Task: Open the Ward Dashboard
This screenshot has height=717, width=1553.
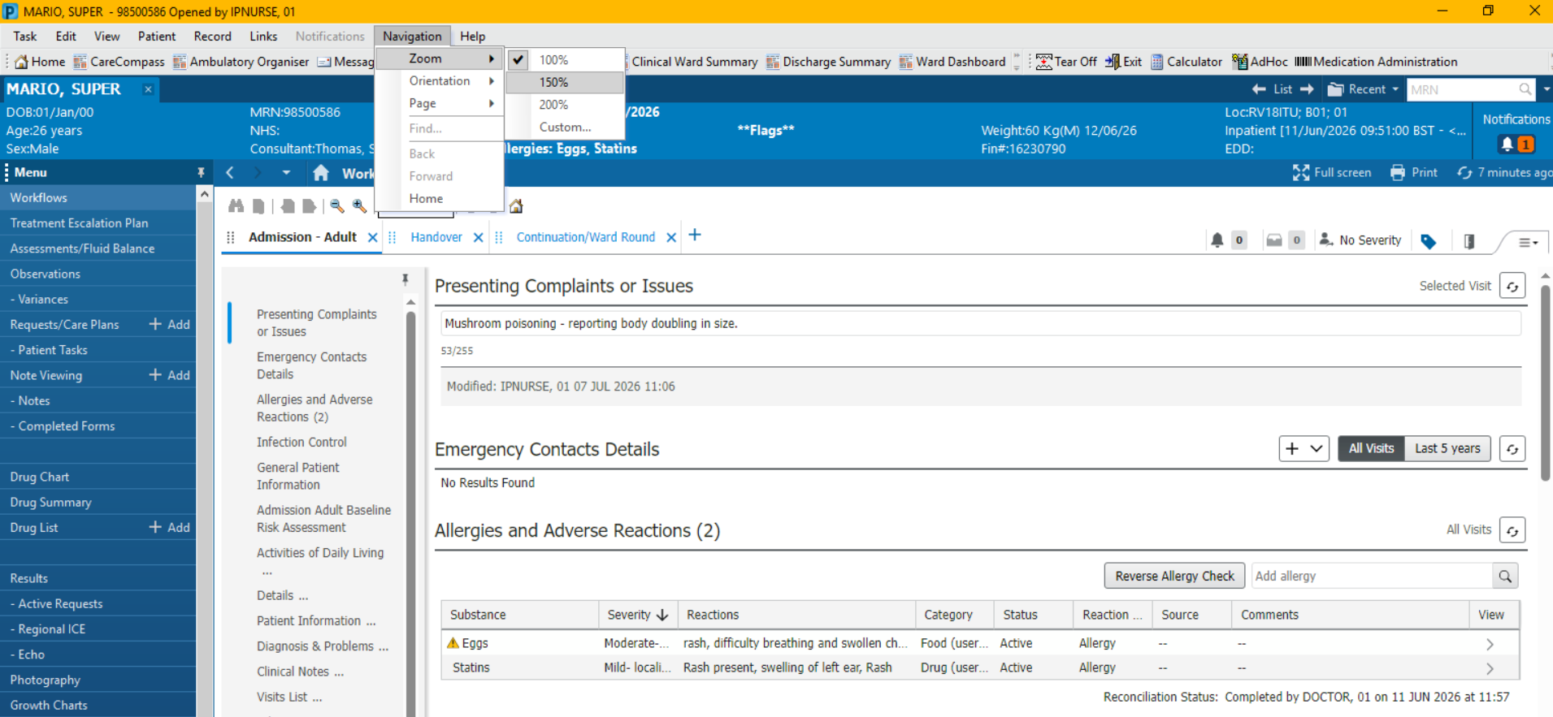Action: [x=952, y=62]
